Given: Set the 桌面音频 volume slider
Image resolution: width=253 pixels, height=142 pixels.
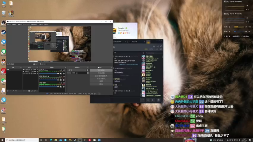Looking at the screenshot, I should pyautogui.click(x=49, y=87).
